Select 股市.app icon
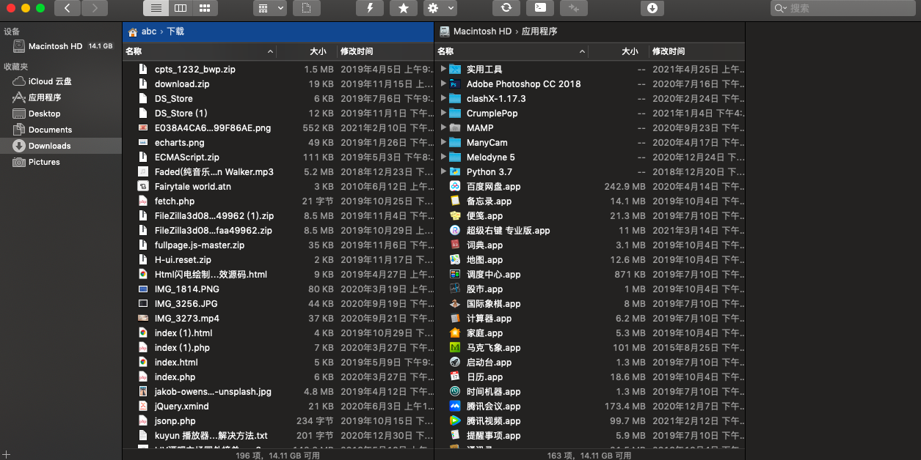Screen dimensions: 921x460 point(455,289)
